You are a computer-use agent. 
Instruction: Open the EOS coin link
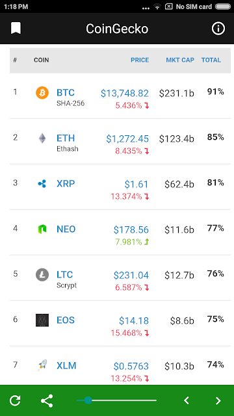[x=66, y=320]
